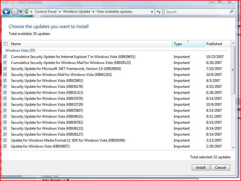Click the Forward navigation arrow button
Viewport: 241px width, 181px height.
tap(15, 12)
